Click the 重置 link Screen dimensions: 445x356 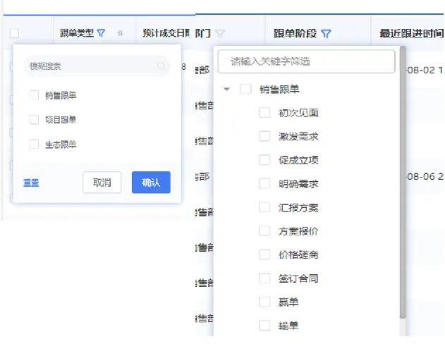tap(31, 183)
